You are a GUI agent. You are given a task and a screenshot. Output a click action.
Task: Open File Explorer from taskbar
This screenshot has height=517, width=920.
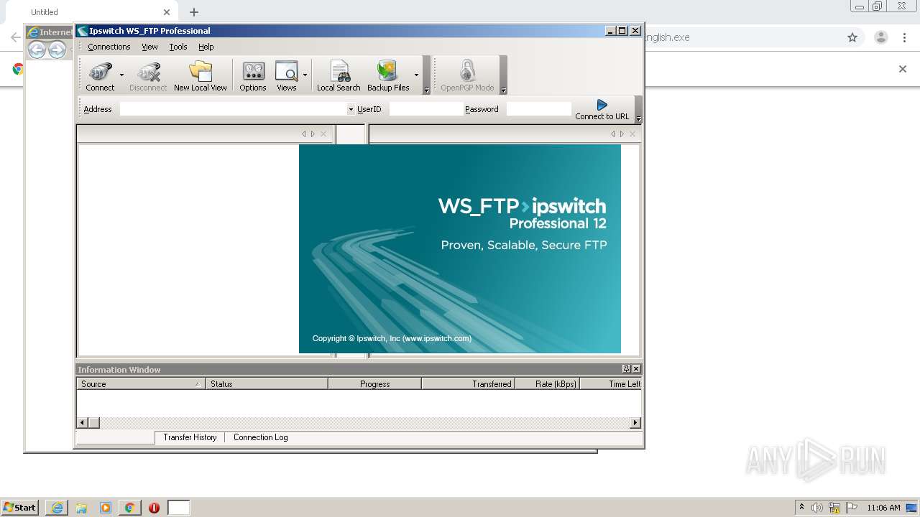pyautogui.click(x=81, y=508)
